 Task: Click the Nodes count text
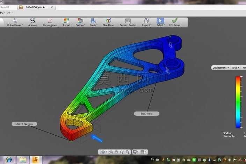pos(227,133)
